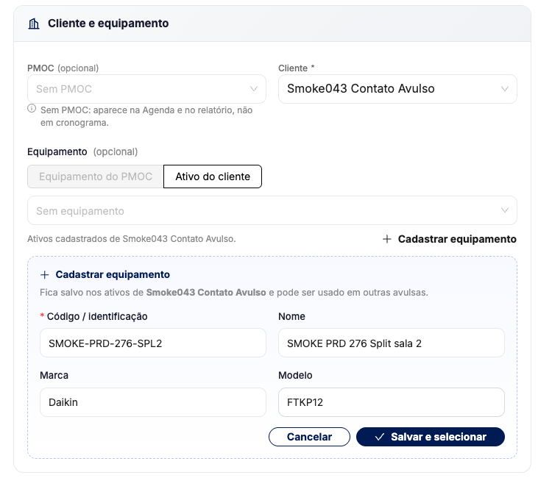
Task: Click the text 'Ativos cadastrados de Smoke043 Contato Avulso.'
Action: [x=132, y=239]
